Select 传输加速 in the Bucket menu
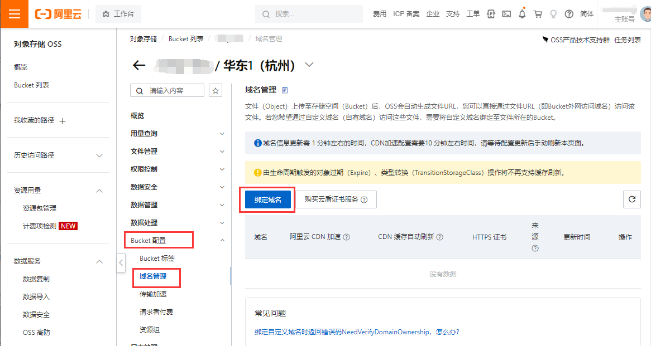651x346 pixels. click(153, 294)
